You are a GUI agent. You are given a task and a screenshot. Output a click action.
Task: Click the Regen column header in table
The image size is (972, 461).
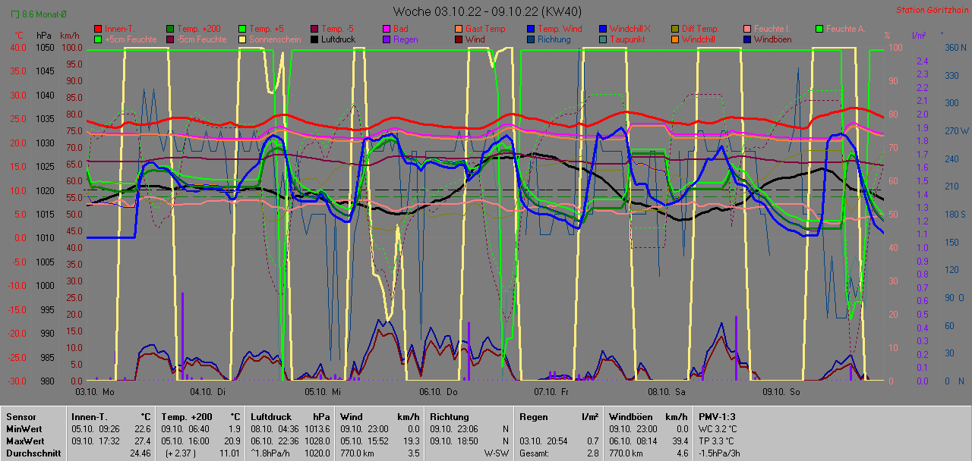click(533, 416)
